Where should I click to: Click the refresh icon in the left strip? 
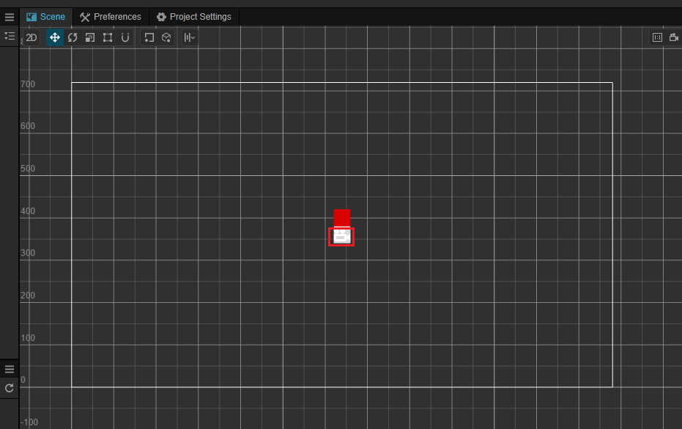tap(9, 388)
